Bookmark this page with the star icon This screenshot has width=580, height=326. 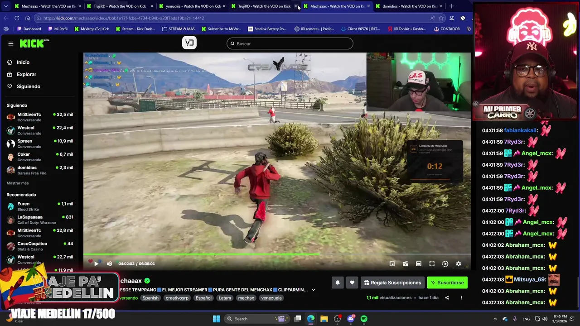pyautogui.click(x=441, y=18)
